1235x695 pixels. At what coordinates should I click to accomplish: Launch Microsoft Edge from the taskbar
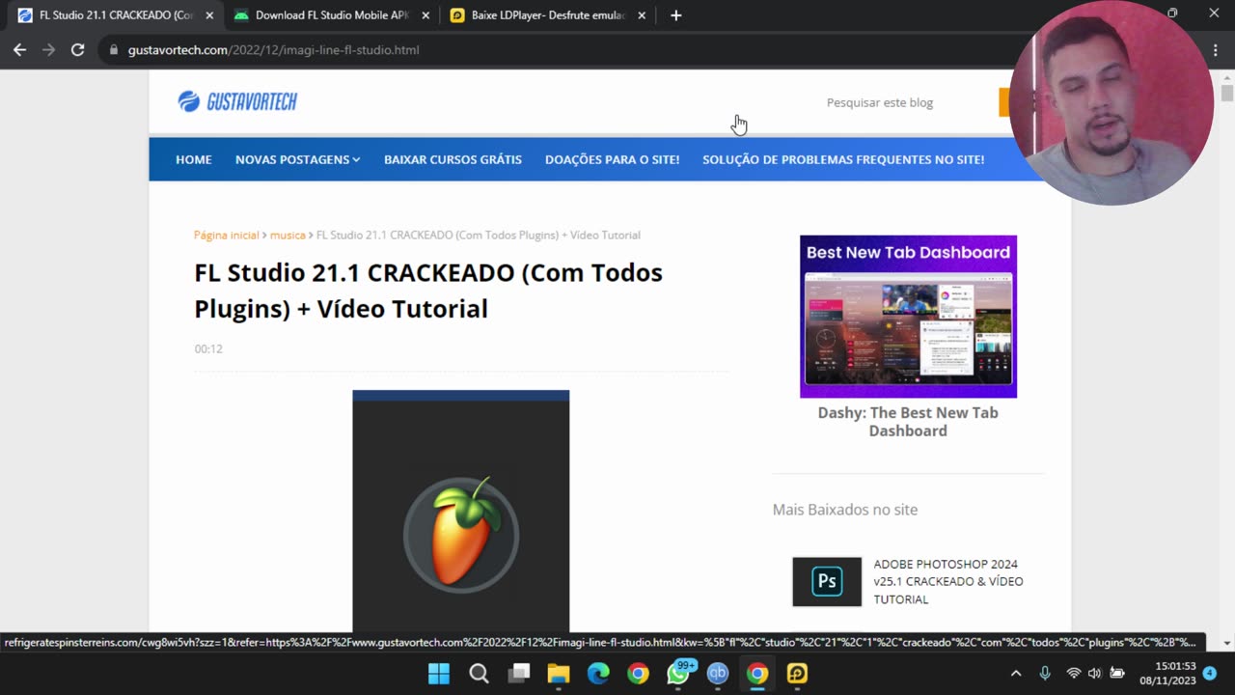click(598, 673)
